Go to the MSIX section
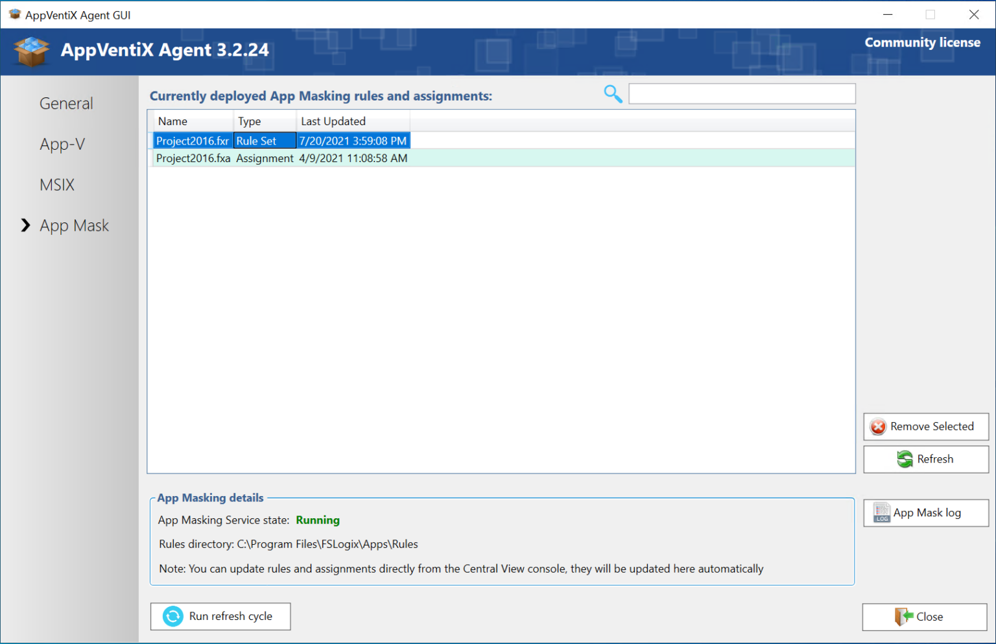Screen dimensions: 996x644 (57, 185)
